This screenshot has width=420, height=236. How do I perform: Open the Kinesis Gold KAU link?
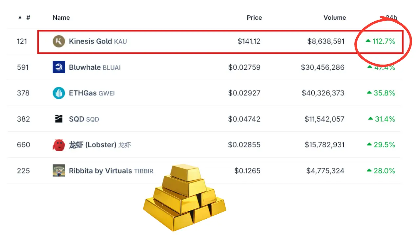[x=98, y=41]
